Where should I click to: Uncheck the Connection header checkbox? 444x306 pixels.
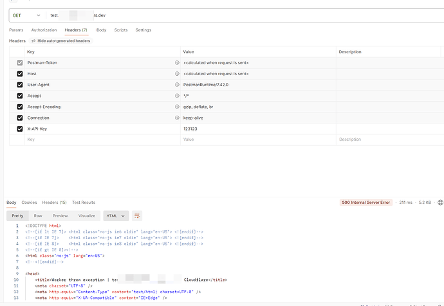(x=20, y=118)
